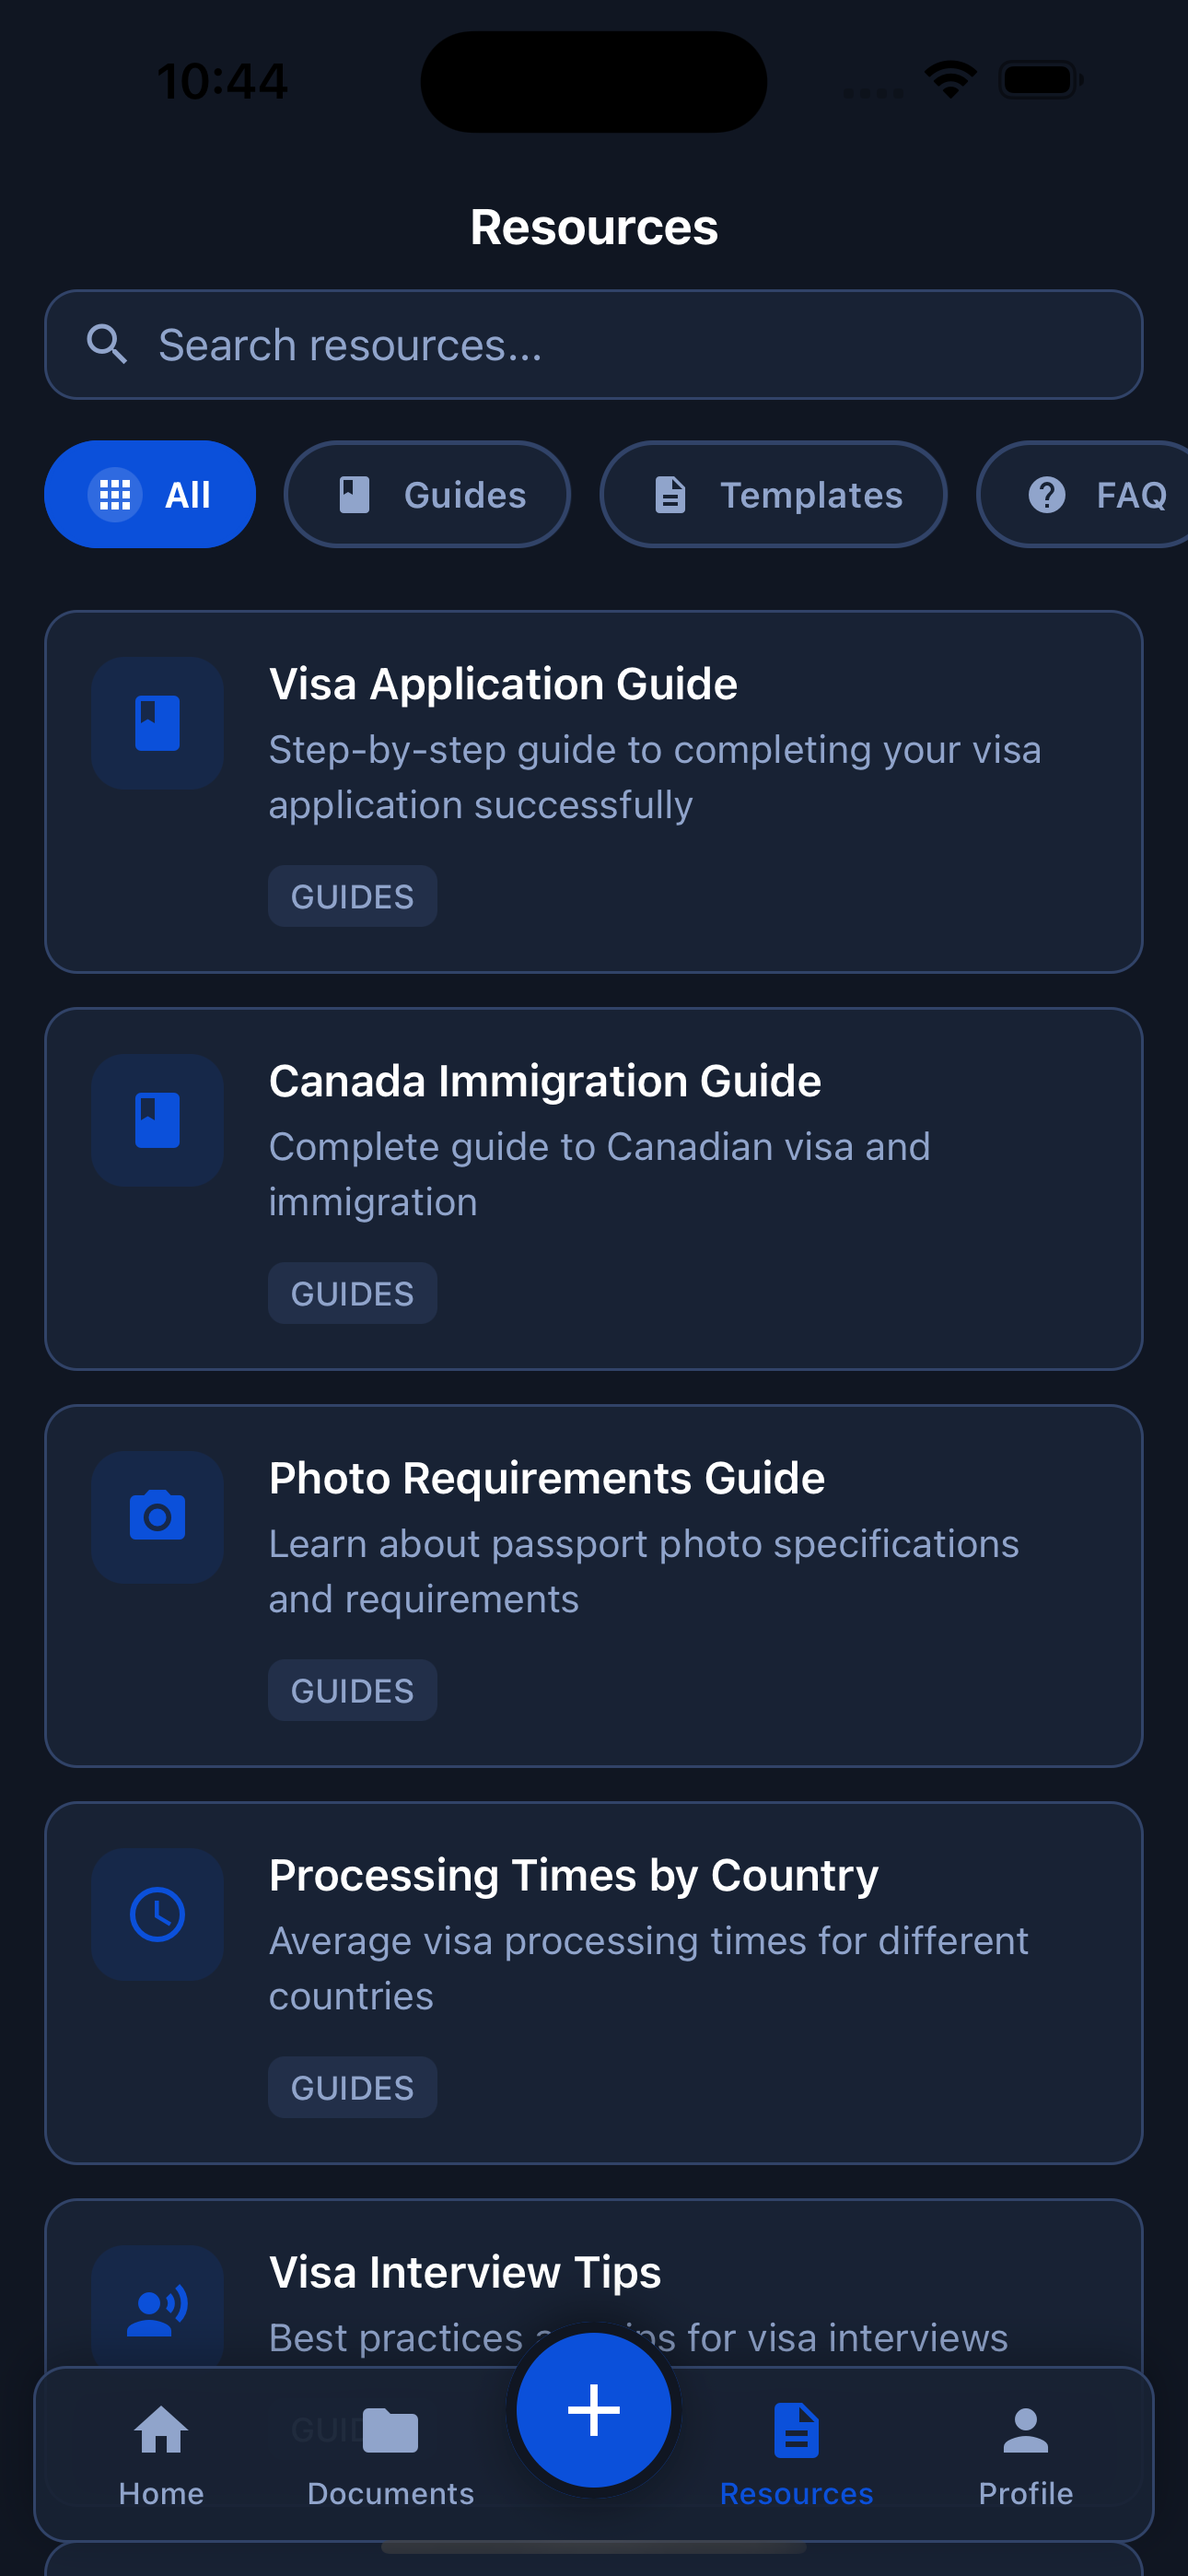Go to the Home tab
1188x2576 pixels.
pyautogui.click(x=161, y=2455)
